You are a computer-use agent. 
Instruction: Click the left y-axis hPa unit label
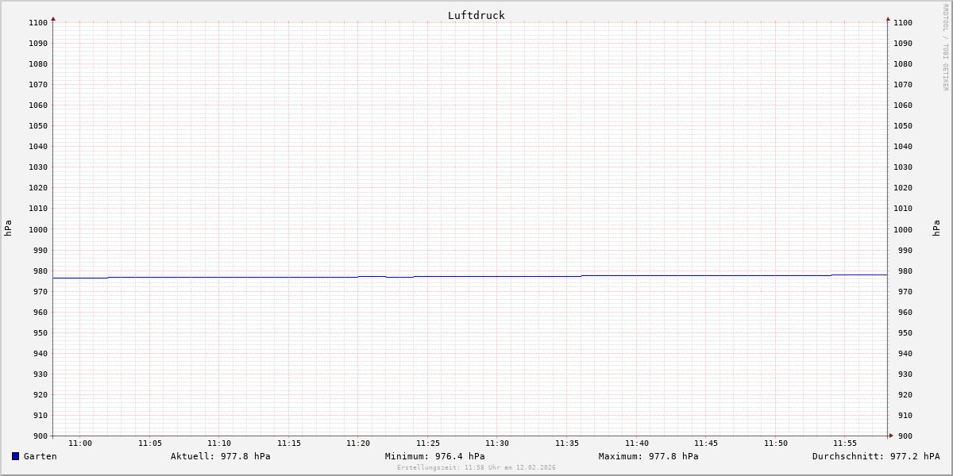8,228
